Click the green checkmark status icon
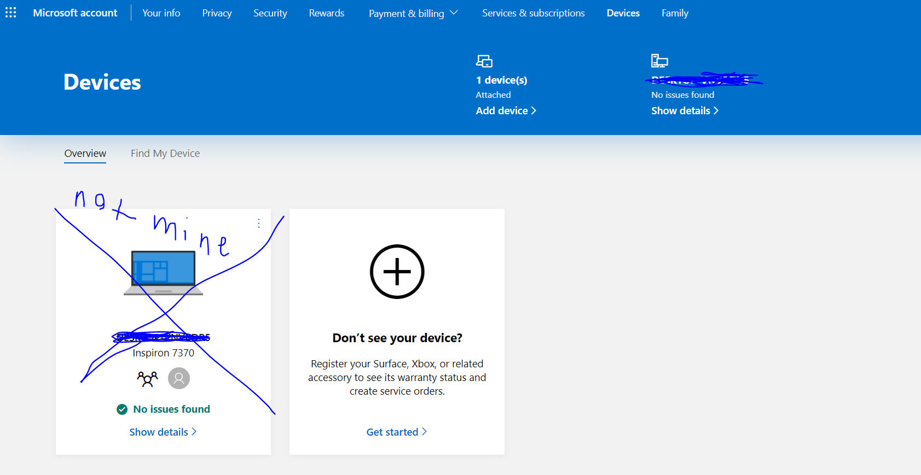This screenshot has height=475, width=921. (x=122, y=409)
